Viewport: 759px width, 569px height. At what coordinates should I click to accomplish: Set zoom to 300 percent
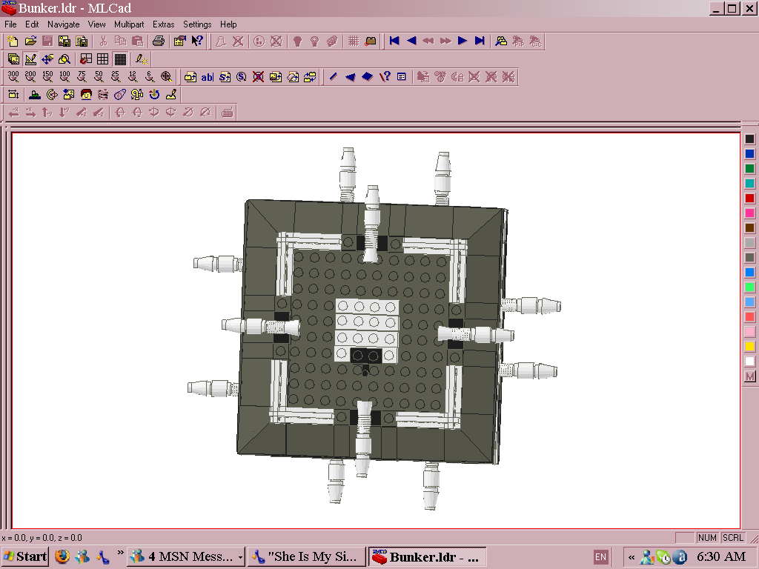(x=13, y=76)
